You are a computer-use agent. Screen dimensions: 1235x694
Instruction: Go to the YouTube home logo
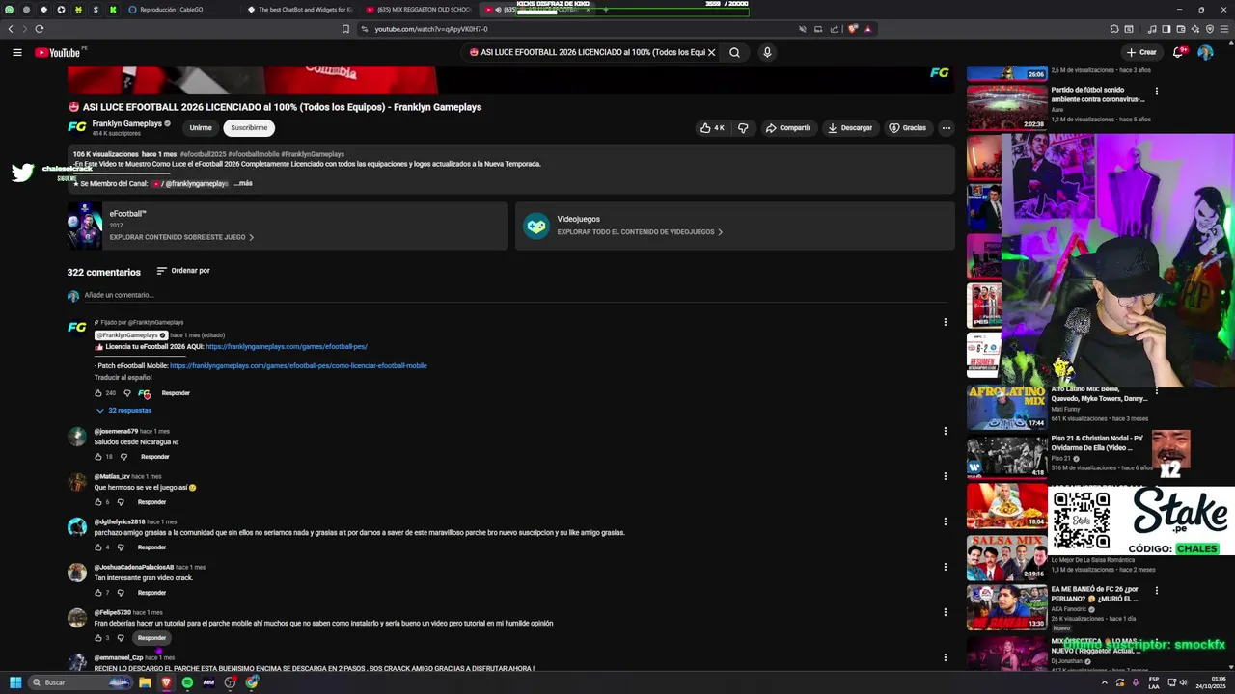pyautogui.click(x=60, y=52)
